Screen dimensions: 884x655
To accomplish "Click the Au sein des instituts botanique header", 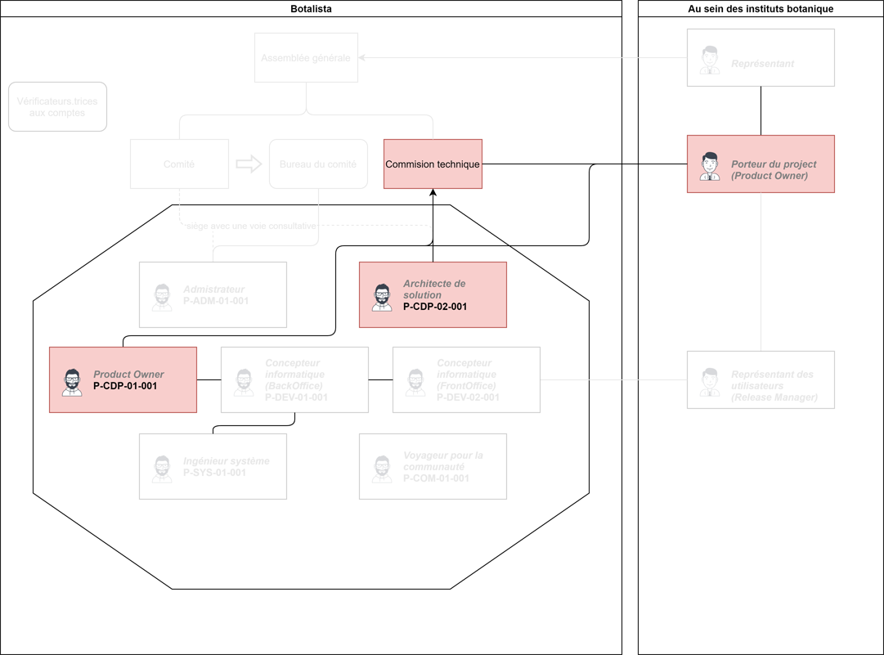I will pyautogui.click(x=761, y=9).
